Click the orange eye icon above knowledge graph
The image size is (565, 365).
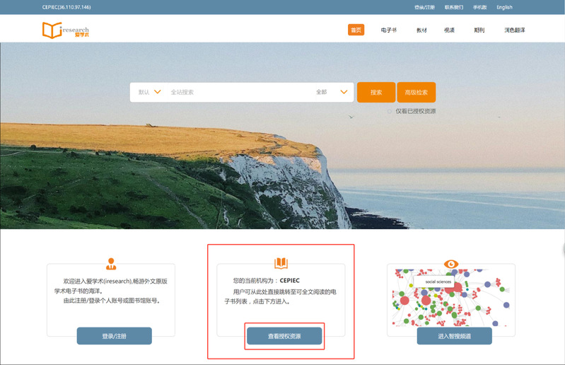[x=451, y=264]
